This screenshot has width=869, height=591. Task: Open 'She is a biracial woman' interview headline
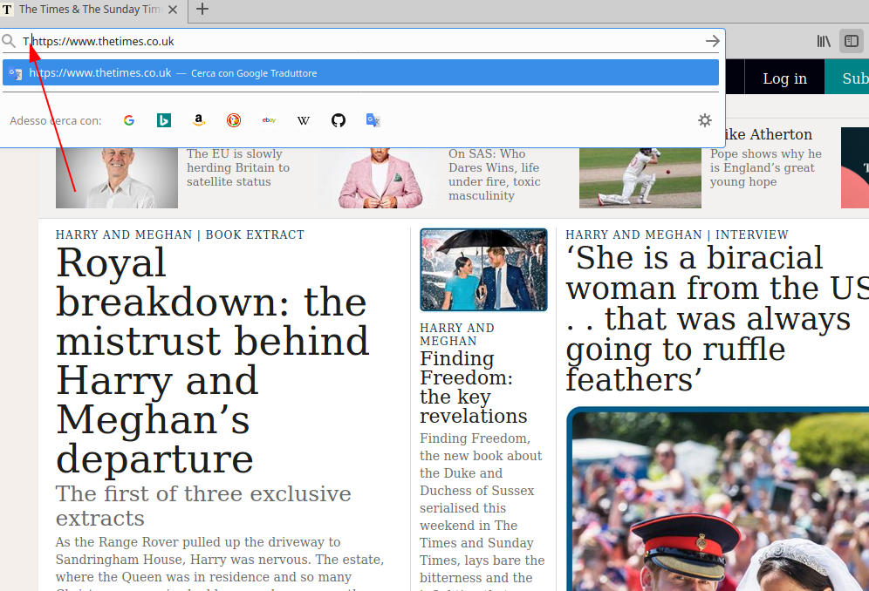(x=717, y=319)
